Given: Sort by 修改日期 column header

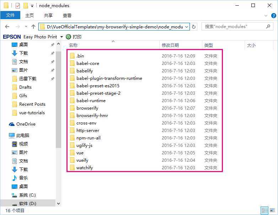Looking at the screenshot, I should coord(170,45).
